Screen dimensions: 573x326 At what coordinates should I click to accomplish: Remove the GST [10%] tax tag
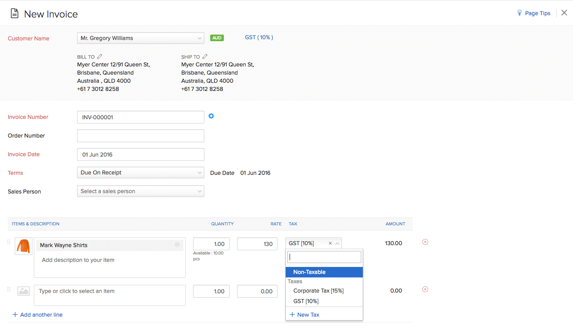click(x=330, y=243)
